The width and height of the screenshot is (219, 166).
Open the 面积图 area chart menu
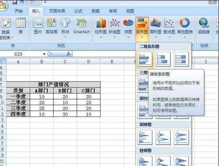point(155,28)
